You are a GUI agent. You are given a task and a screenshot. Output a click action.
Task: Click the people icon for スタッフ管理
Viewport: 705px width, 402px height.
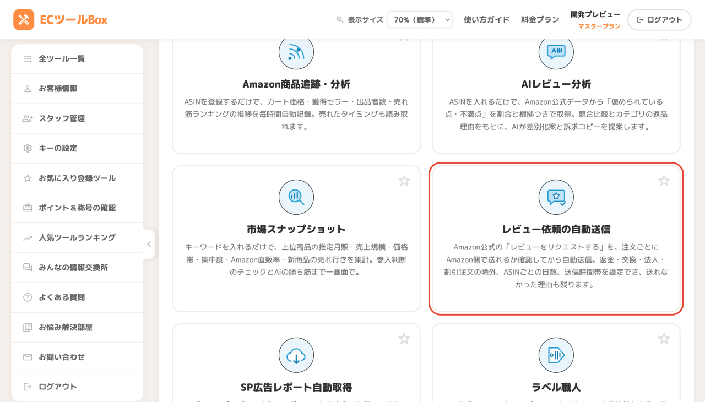[28, 118]
